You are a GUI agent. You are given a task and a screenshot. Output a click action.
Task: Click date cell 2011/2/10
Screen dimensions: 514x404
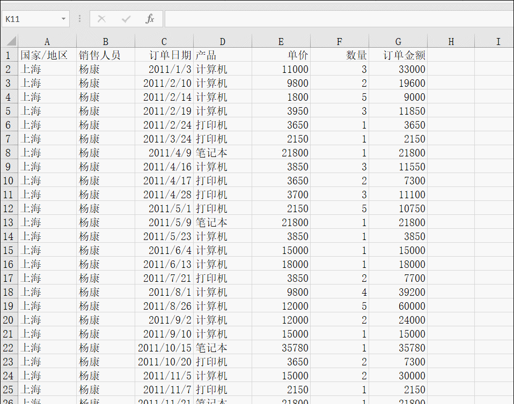pos(164,83)
